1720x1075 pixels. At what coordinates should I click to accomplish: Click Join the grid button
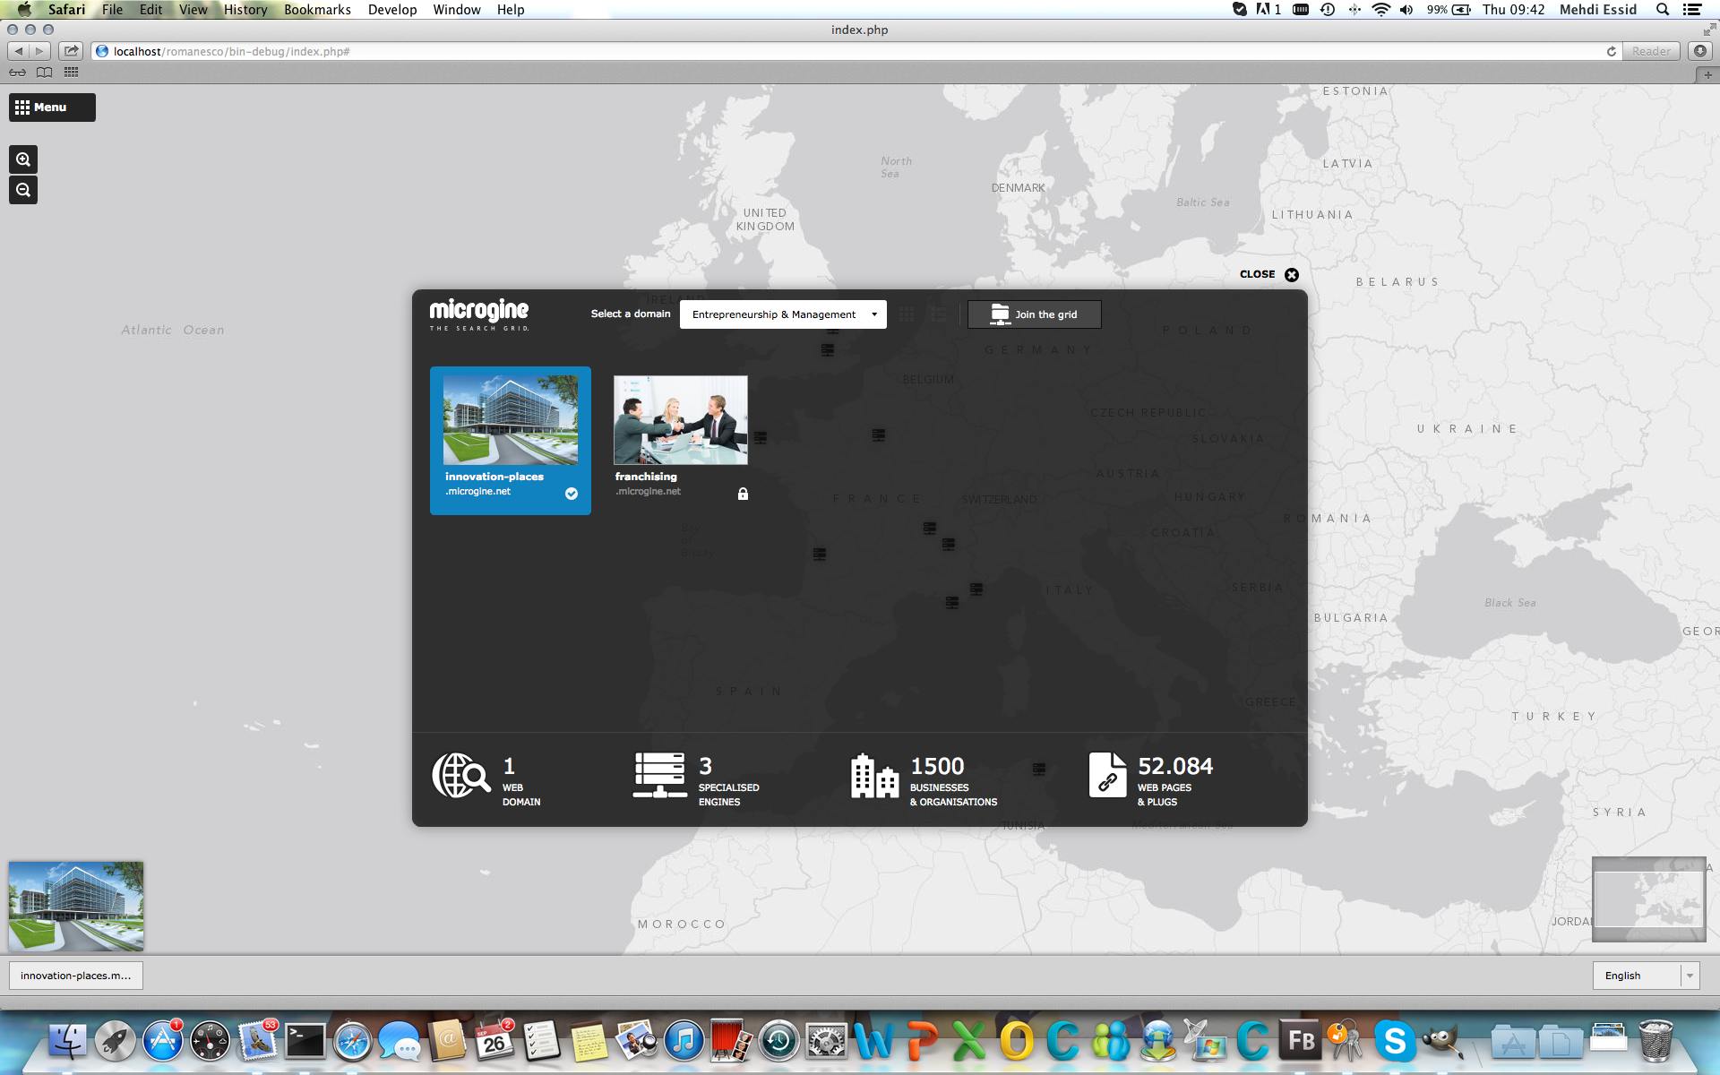[x=1034, y=314]
